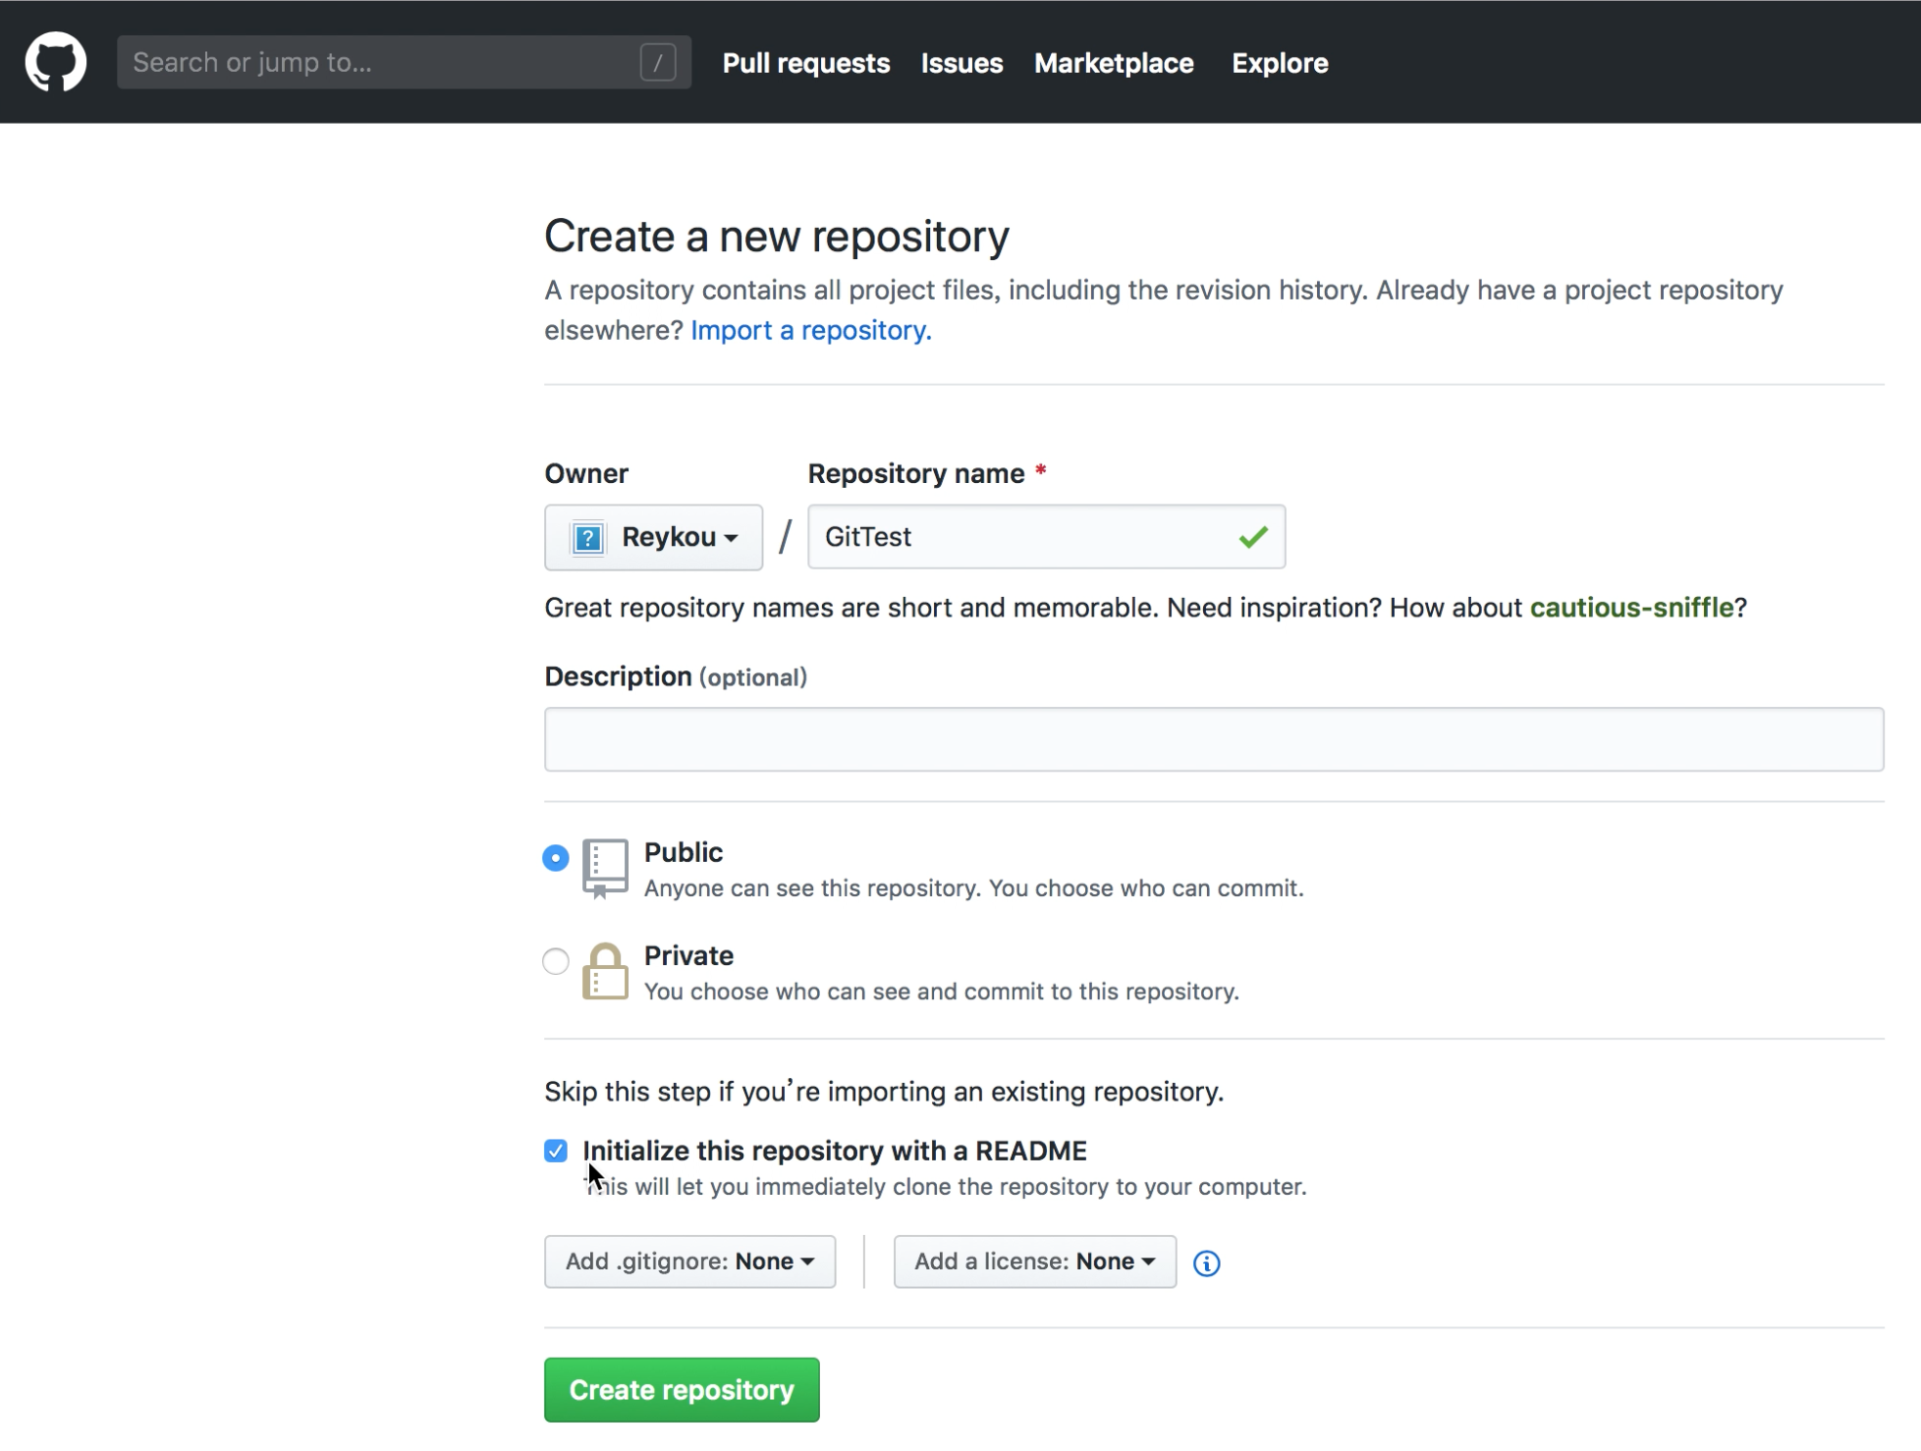Open the Owner dropdown showing Reykou
This screenshot has height=1451, width=1921.
coord(653,538)
